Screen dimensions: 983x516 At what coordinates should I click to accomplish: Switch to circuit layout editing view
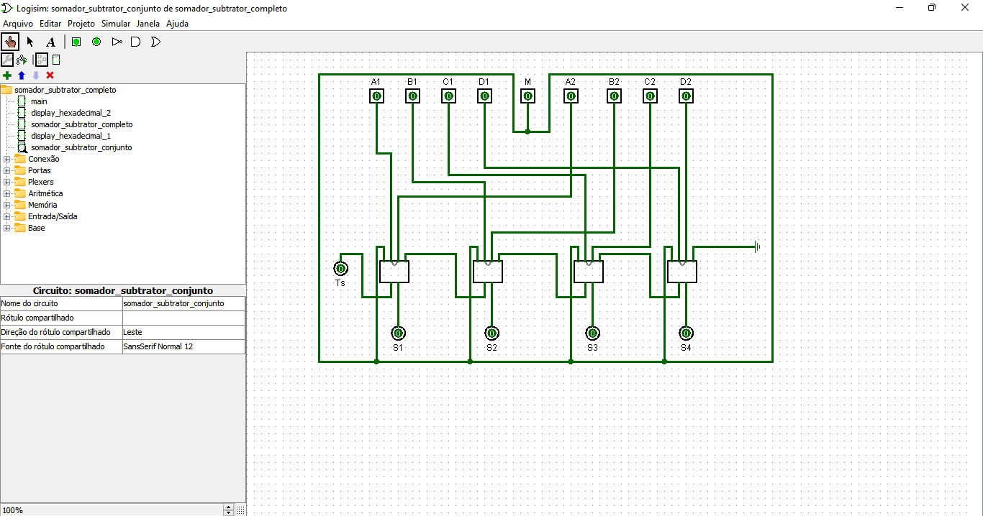[42, 60]
